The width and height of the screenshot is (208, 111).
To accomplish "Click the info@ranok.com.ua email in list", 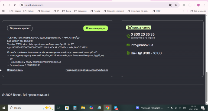I will 52,62.
